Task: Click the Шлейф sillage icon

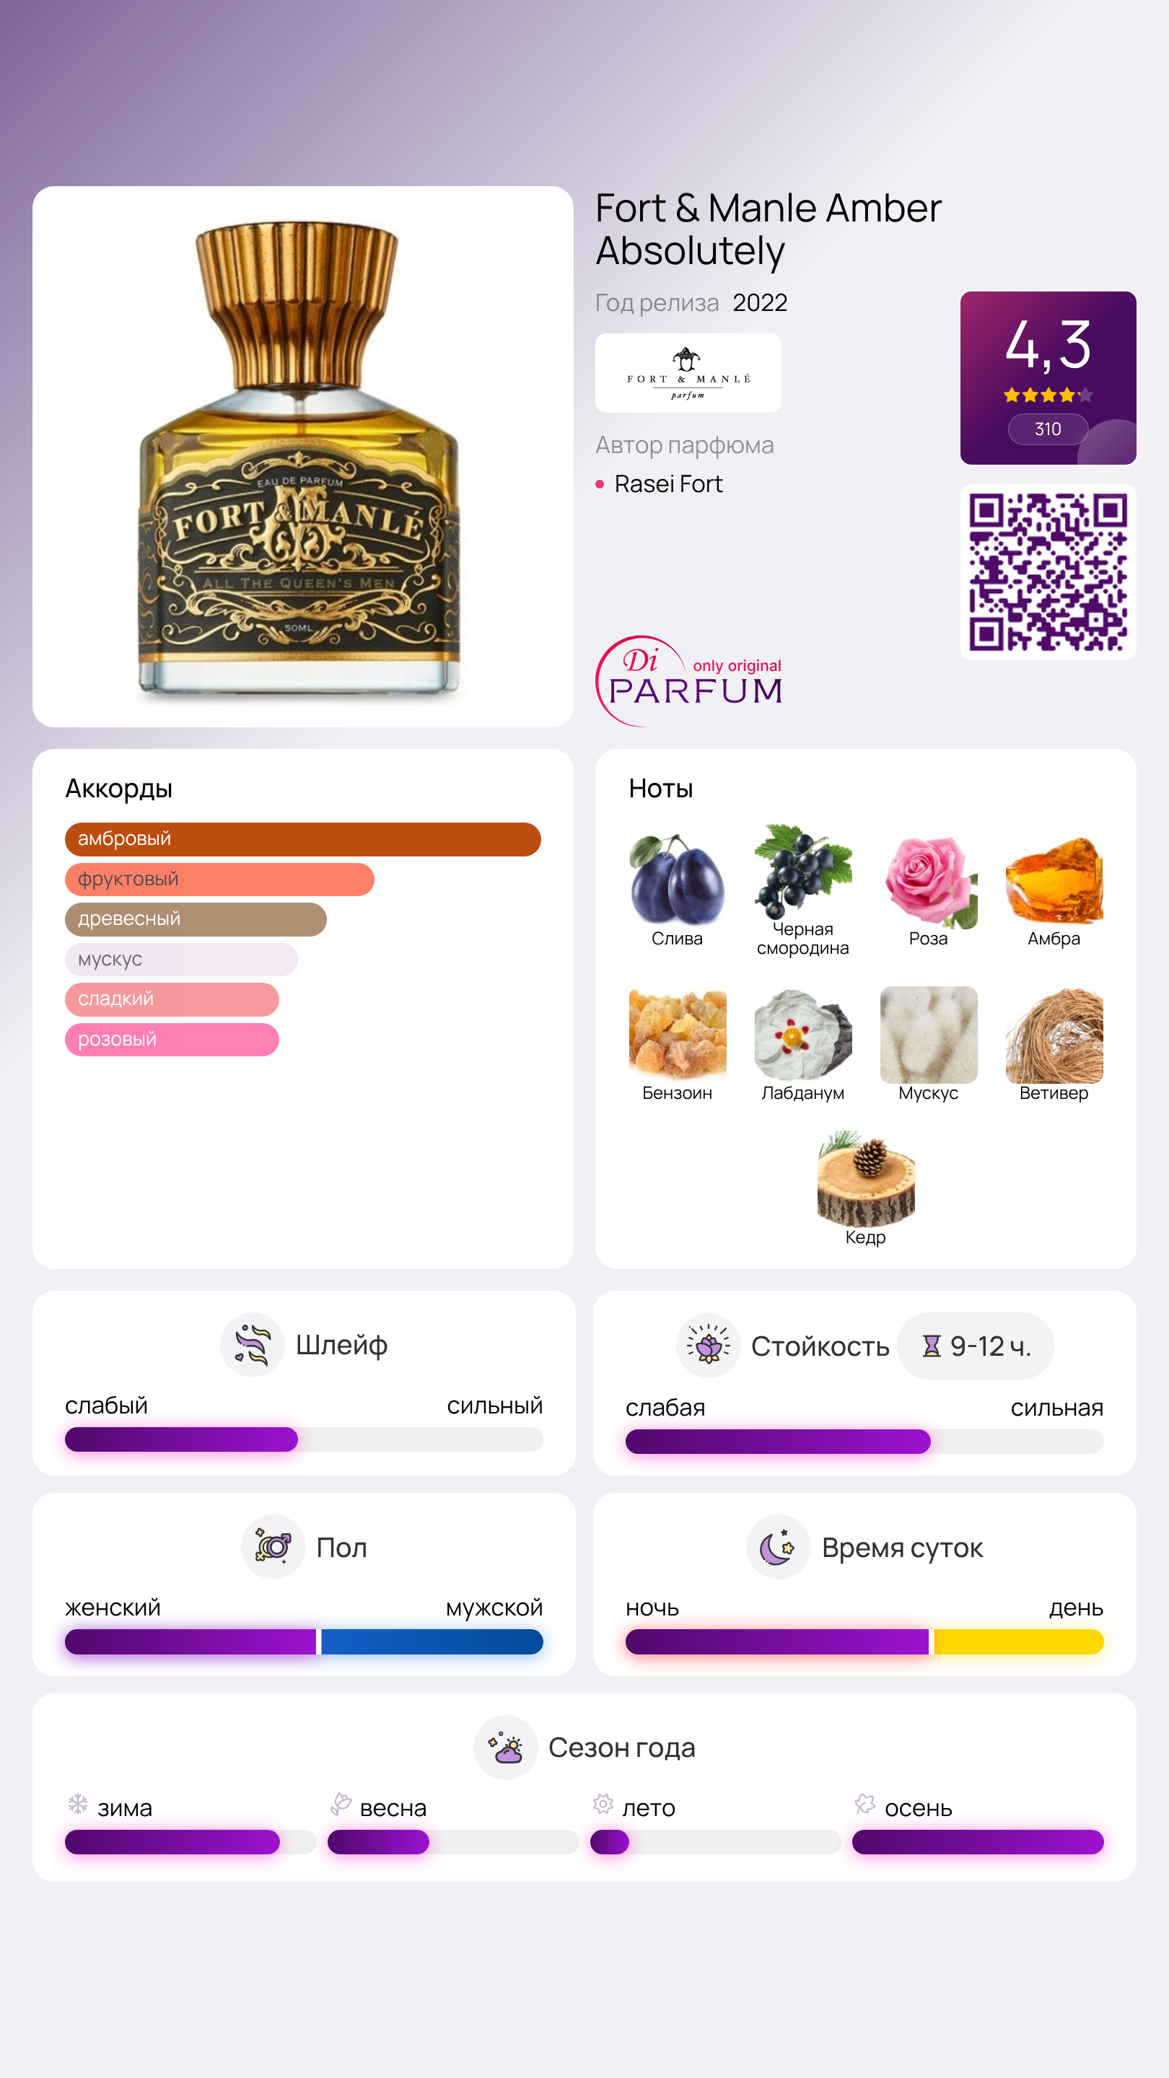Action: pyautogui.click(x=253, y=1345)
